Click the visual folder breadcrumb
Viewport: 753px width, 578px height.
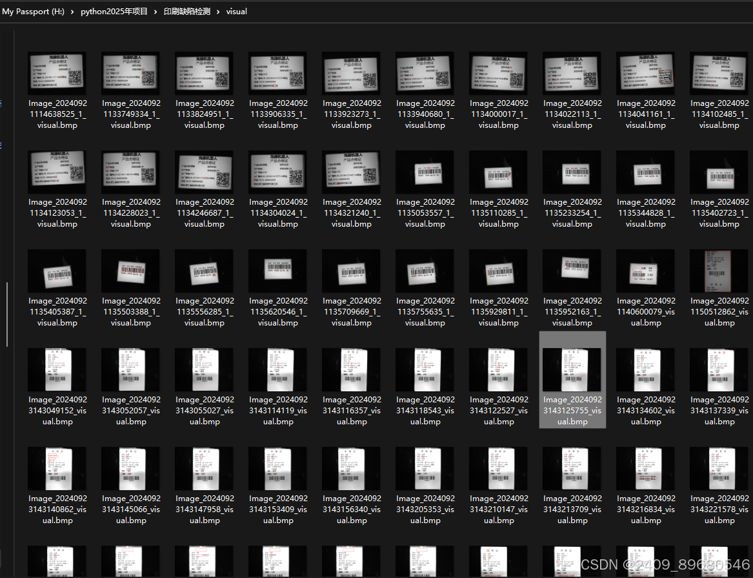click(x=237, y=12)
